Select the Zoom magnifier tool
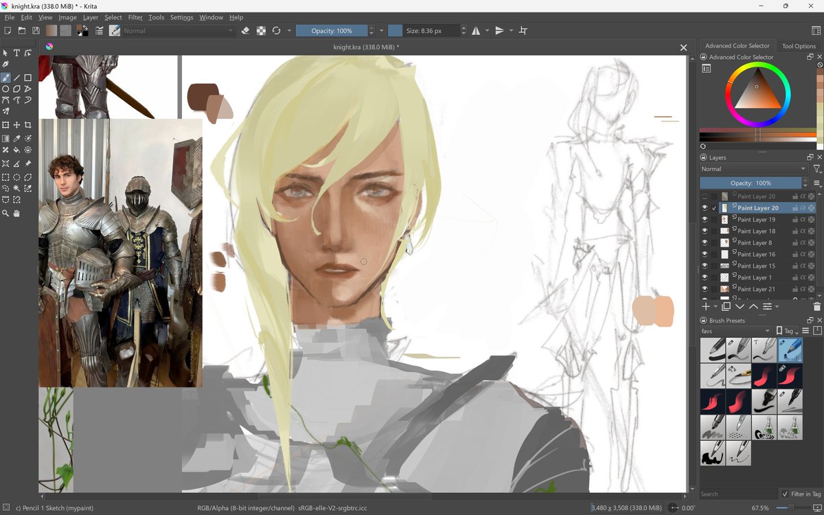Image resolution: width=824 pixels, height=515 pixels. [x=5, y=214]
